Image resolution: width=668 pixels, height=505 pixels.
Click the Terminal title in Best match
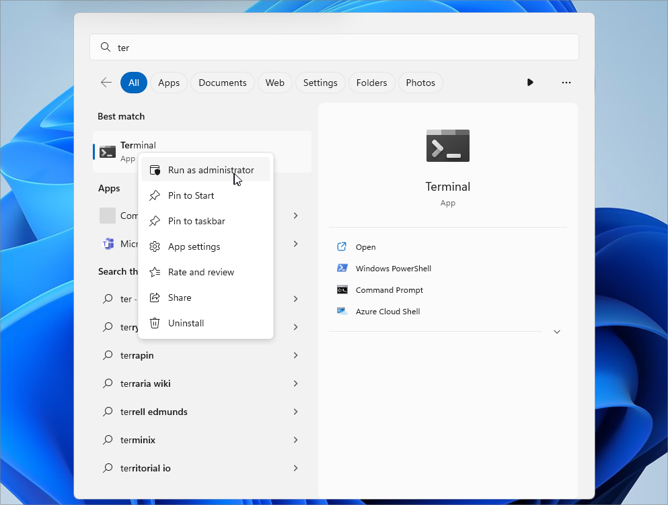click(138, 145)
